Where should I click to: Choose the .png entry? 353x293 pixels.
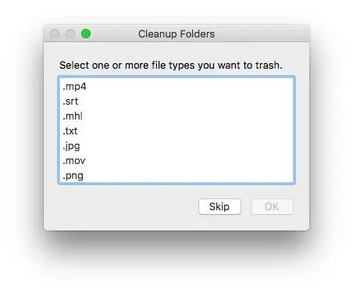(176, 176)
